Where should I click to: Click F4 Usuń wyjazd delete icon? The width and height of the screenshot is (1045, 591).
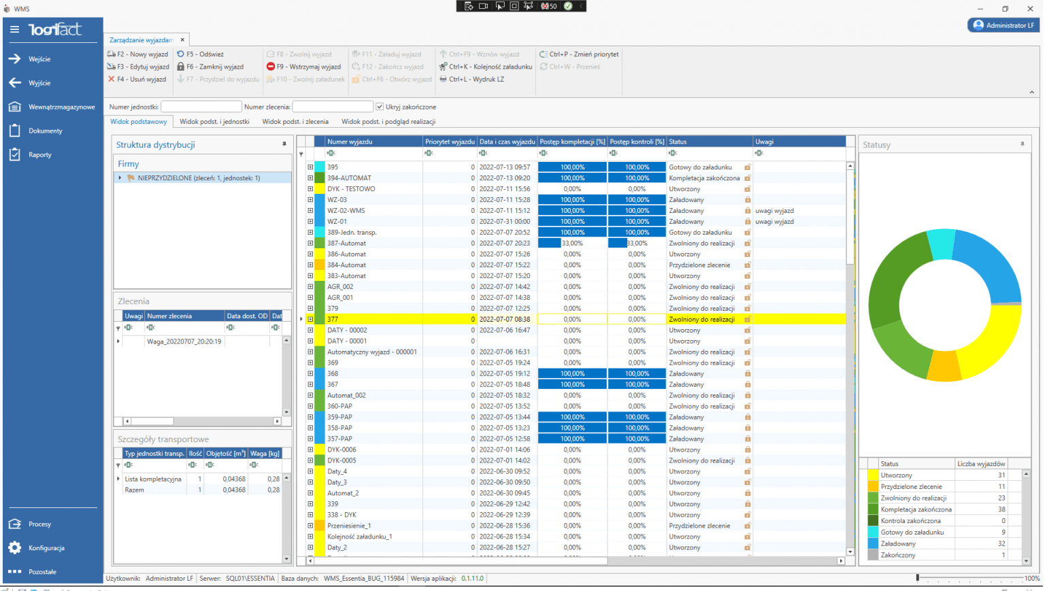coord(112,80)
